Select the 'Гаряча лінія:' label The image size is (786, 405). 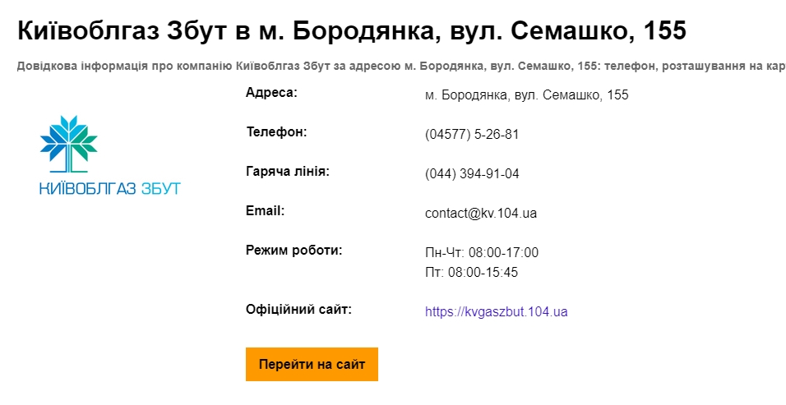pyautogui.click(x=288, y=172)
